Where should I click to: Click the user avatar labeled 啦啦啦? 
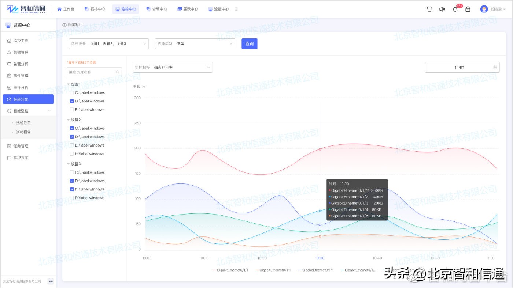point(484,9)
